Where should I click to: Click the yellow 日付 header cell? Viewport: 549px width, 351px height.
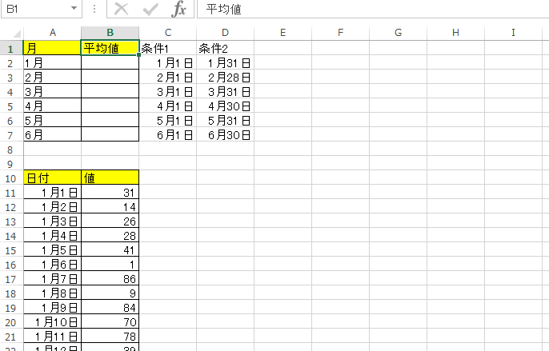[52, 177]
